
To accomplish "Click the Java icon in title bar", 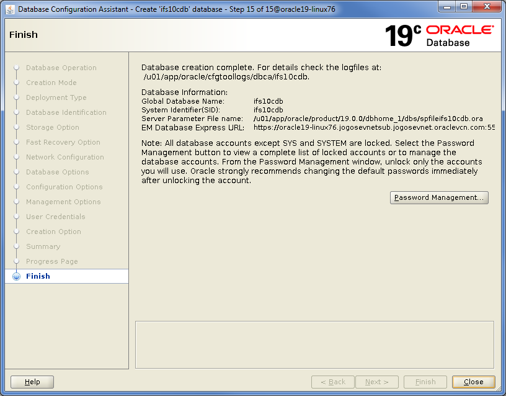I will [x=9, y=9].
